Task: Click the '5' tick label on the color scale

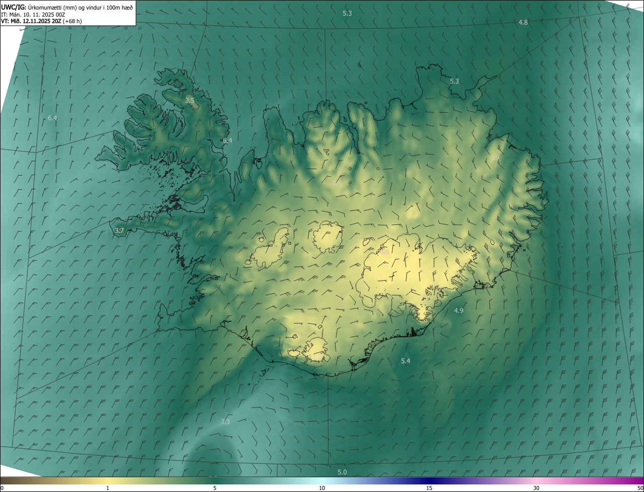Action: click(215, 488)
